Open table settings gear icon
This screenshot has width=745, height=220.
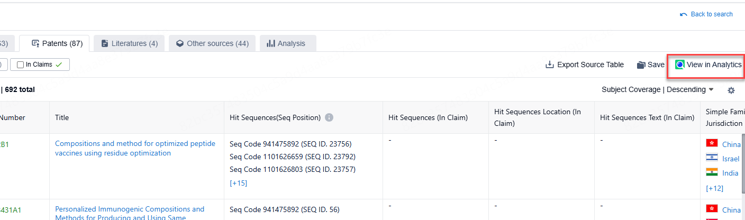731,90
